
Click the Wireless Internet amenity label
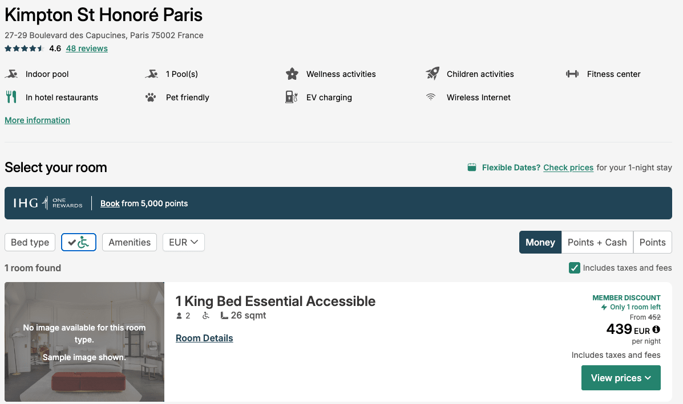[x=478, y=97]
